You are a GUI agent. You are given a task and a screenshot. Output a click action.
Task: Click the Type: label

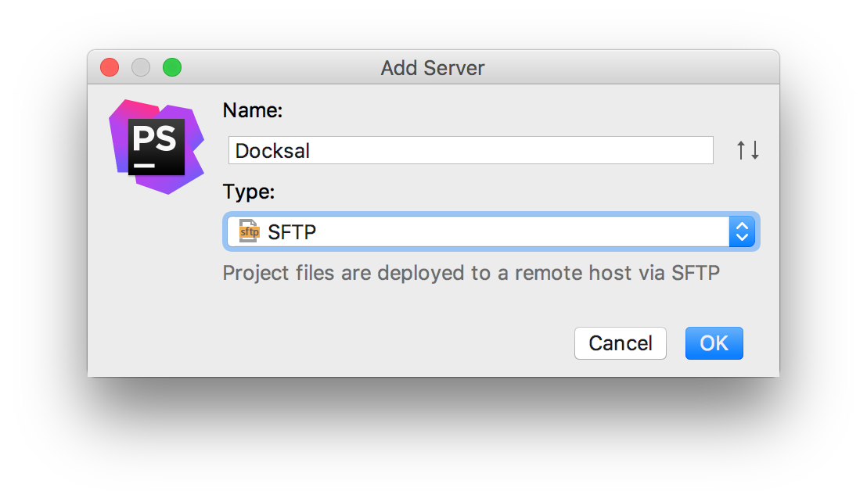tap(249, 192)
